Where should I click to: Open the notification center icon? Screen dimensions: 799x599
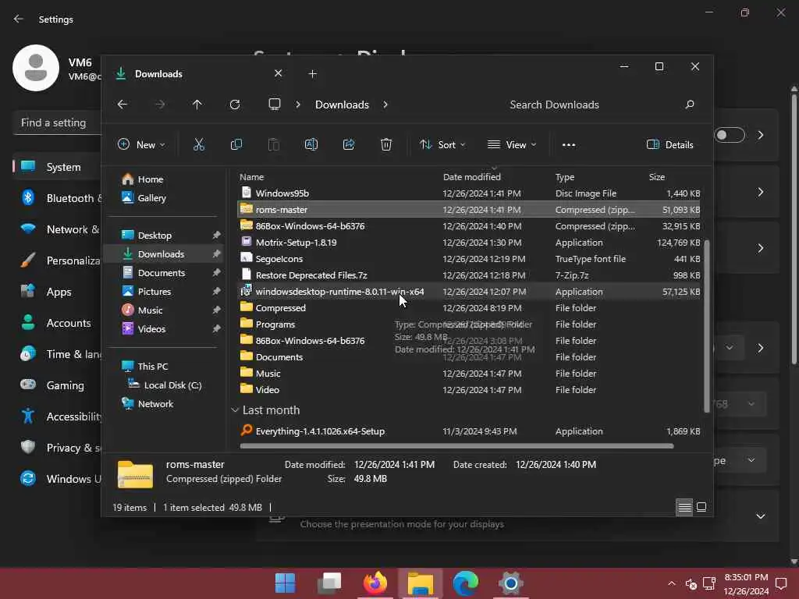(x=781, y=583)
